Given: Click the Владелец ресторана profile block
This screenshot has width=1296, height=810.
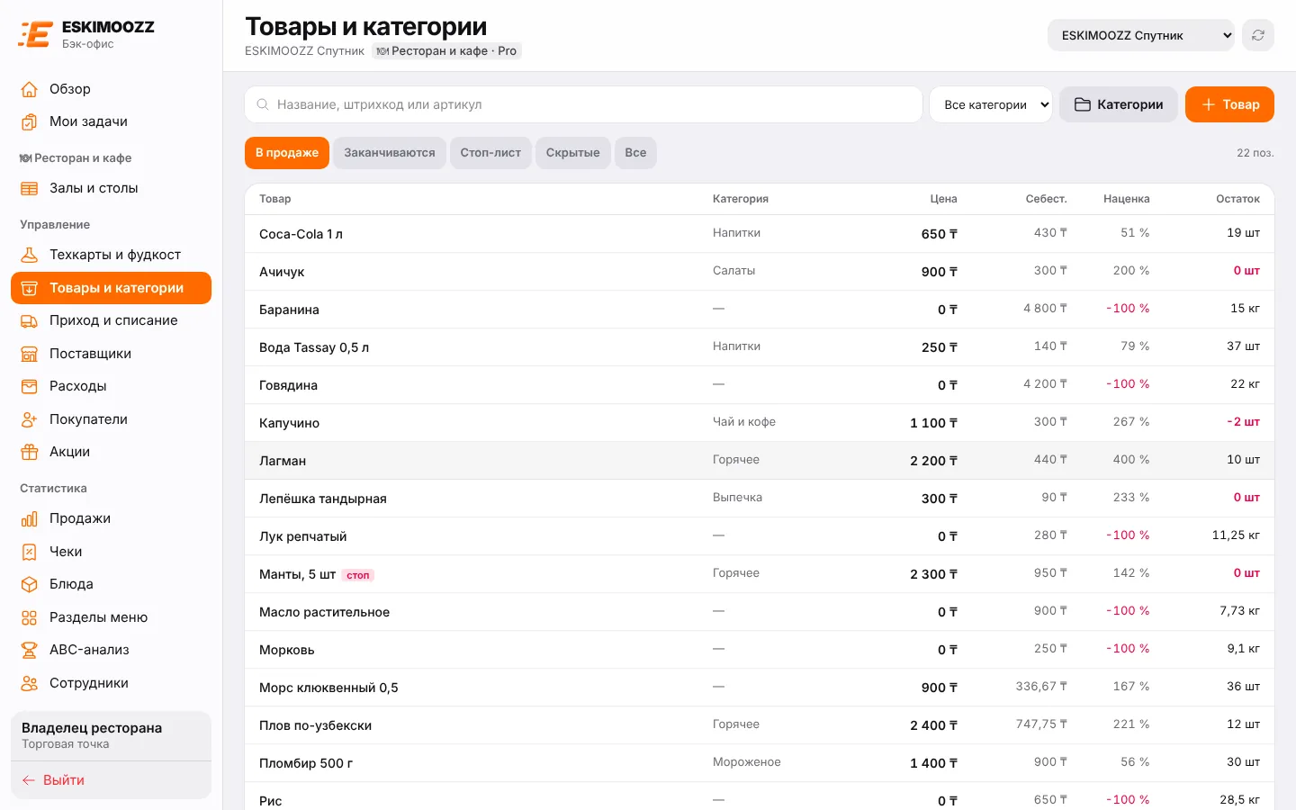Looking at the screenshot, I should 111,735.
